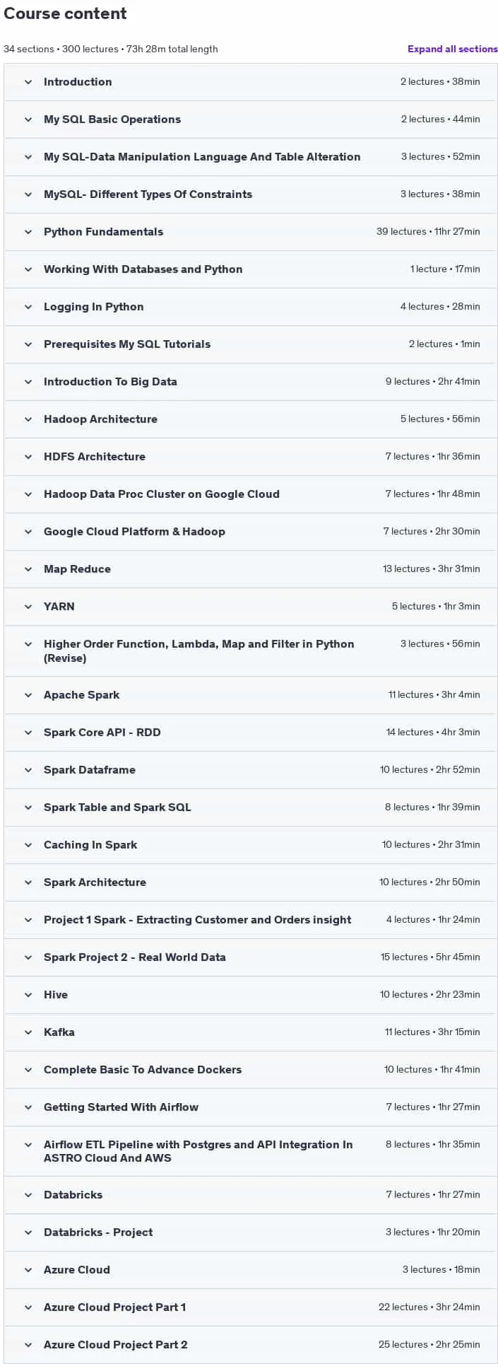Click the Hive section chevron icon
498x1364 pixels.
[x=28, y=995]
